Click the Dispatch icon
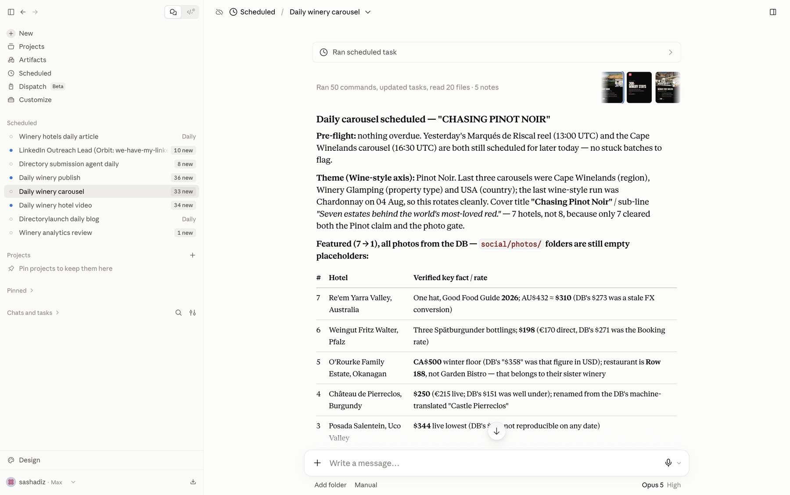The image size is (790, 495). (11, 86)
